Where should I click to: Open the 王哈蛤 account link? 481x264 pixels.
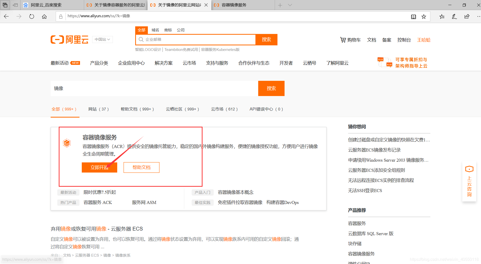424,40
